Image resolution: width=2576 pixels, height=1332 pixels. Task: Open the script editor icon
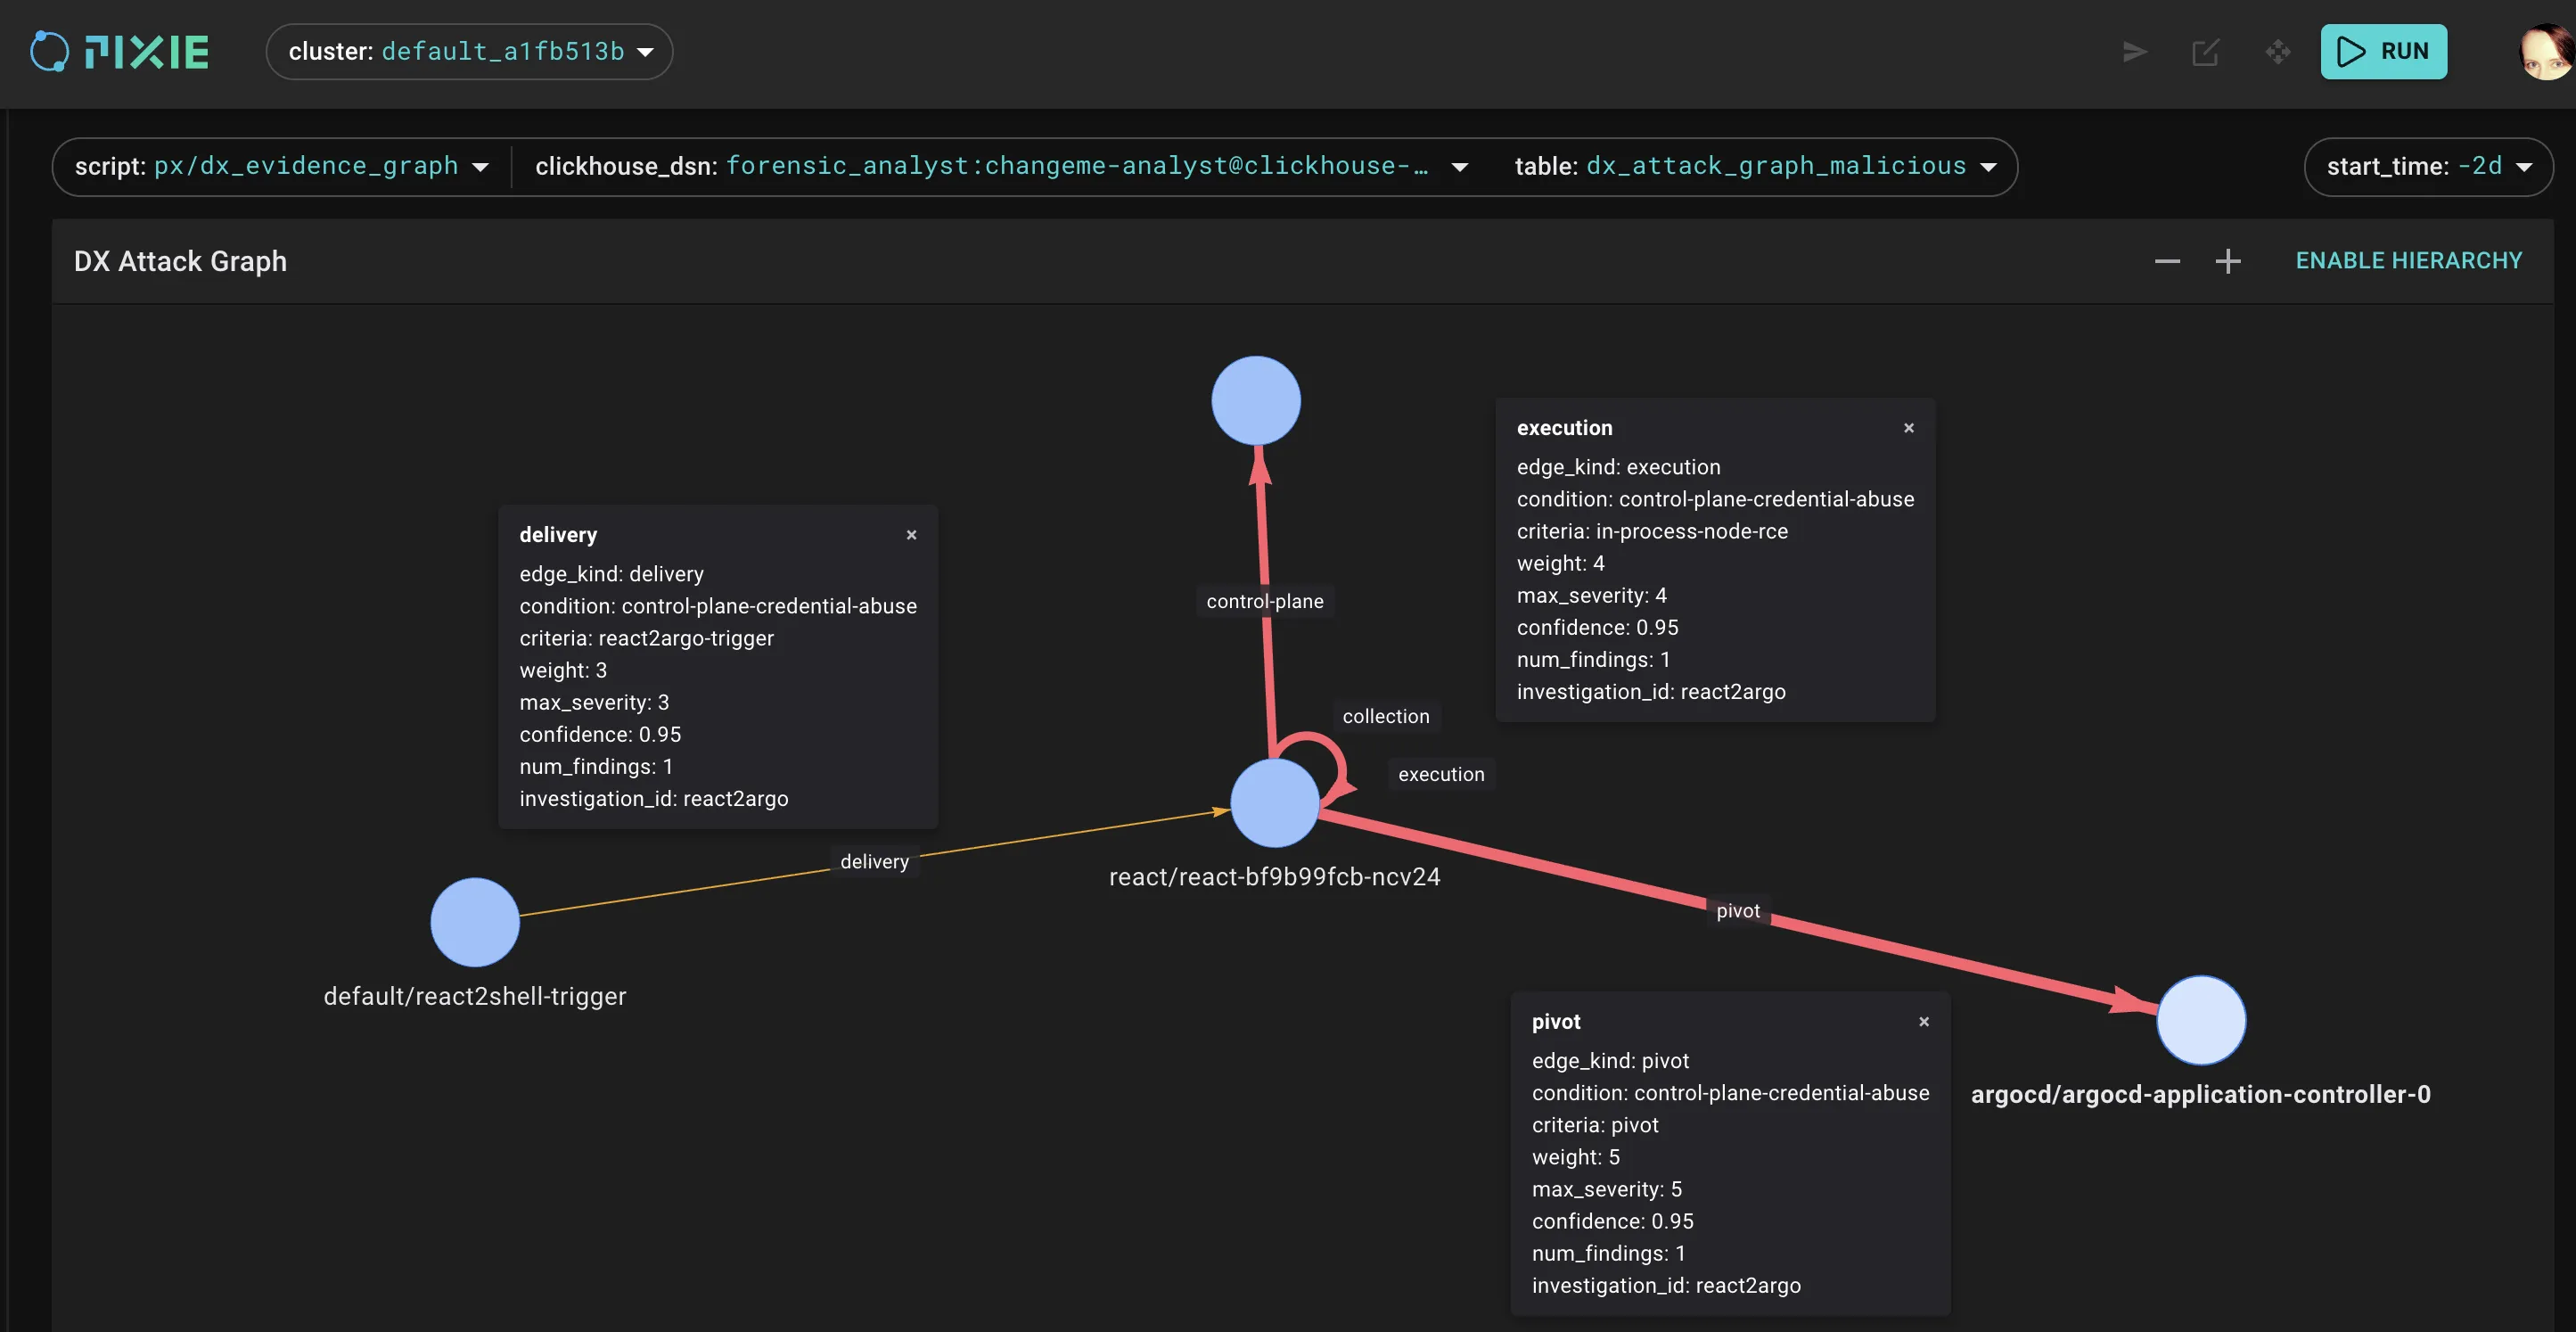pos(2206,52)
